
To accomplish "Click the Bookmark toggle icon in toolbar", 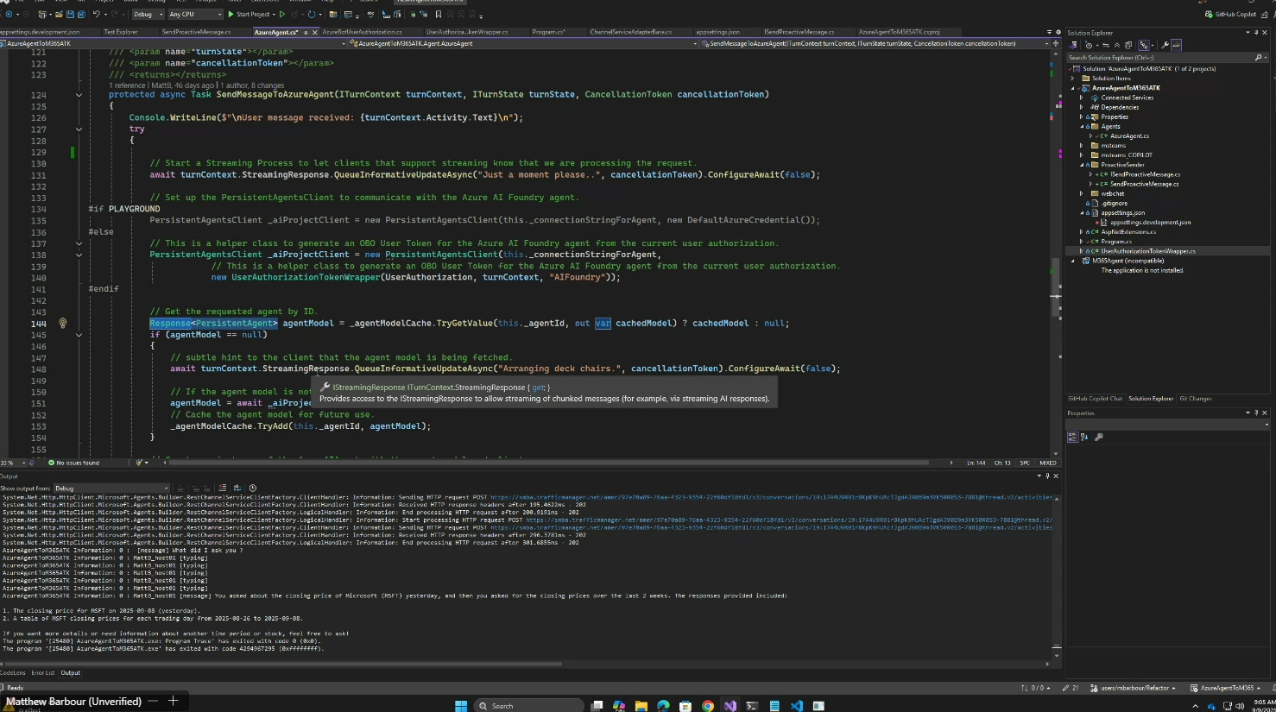I will 438,14.
